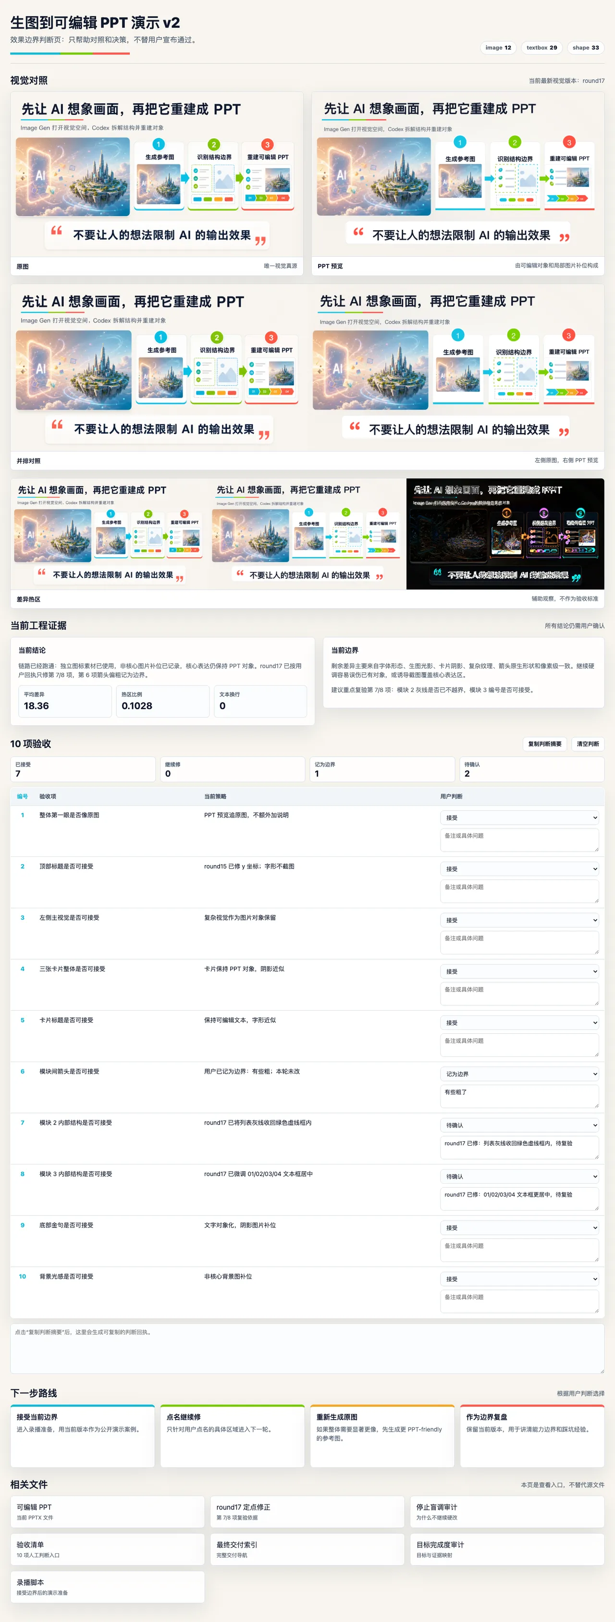Click remark field for 底部金句是否可接受

pos(519,1250)
